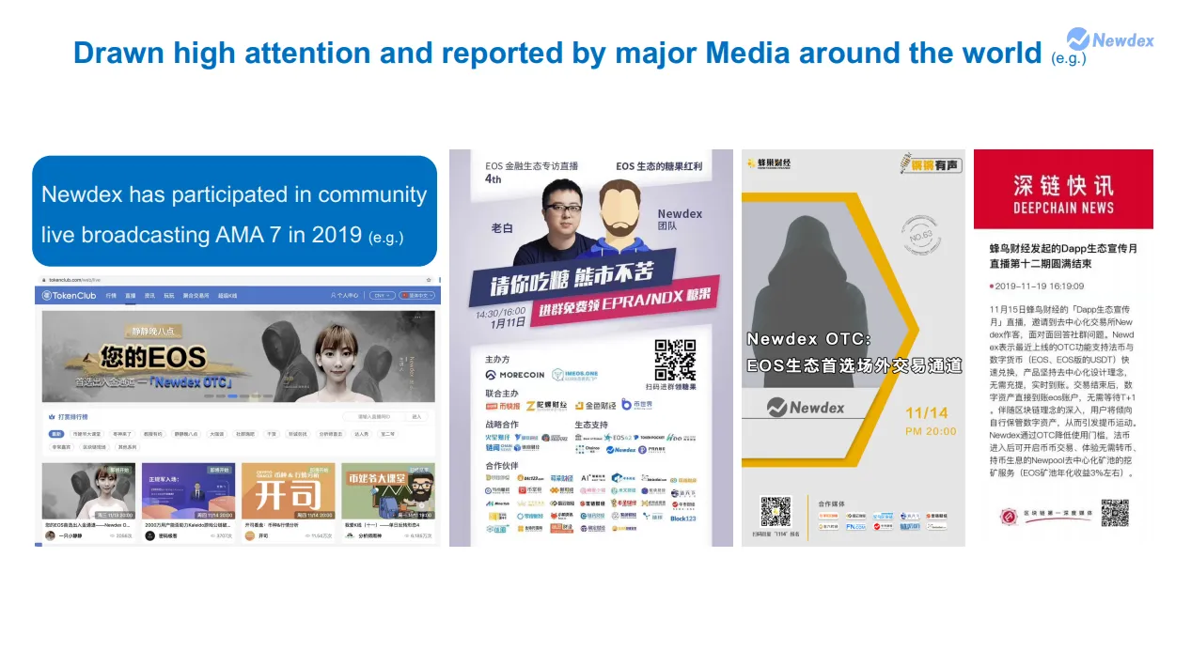Click the 您的EOS Newdex OTC banner
Screen dimensions: 1191x666
pyautogui.click(x=239, y=356)
